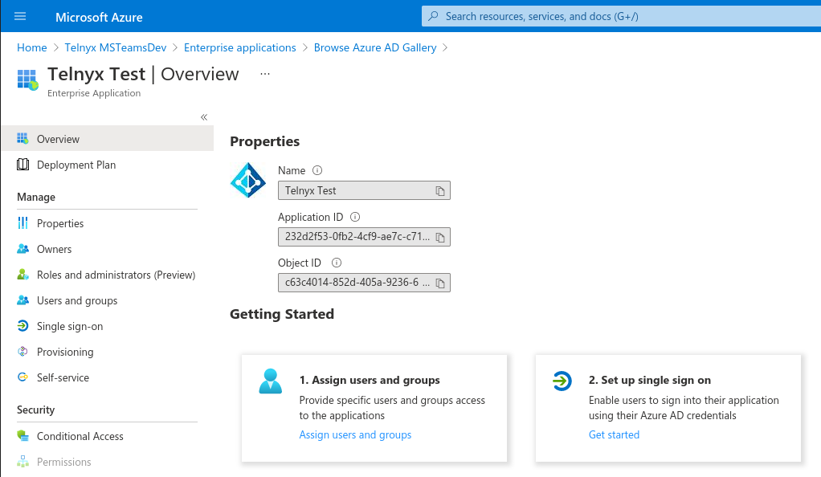Click the Conditional Access shield icon
This screenshot has width=821, height=477.
click(x=22, y=435)
